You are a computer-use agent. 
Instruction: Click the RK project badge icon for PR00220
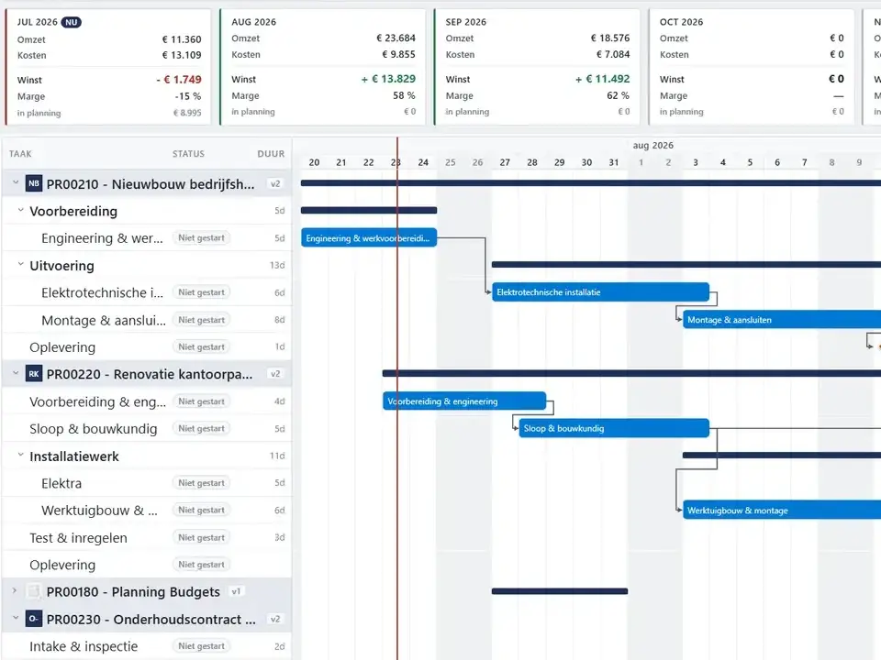(x=34, y=374)
